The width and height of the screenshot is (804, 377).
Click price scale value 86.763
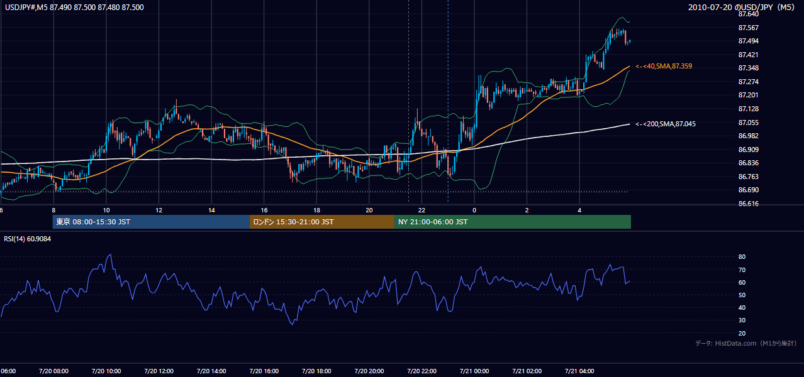pos(747,177)
